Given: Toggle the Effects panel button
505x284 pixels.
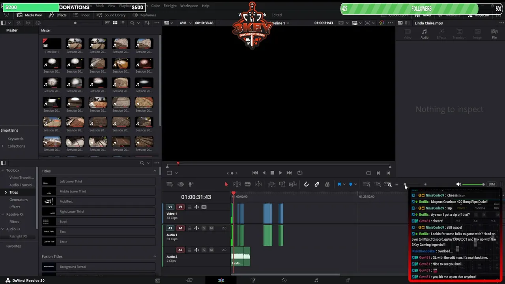Looking at the screenshot, I should click(x=58, y=15).
